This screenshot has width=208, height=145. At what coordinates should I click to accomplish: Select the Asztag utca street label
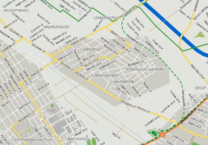pyautogui.click(x=85, y=16)
